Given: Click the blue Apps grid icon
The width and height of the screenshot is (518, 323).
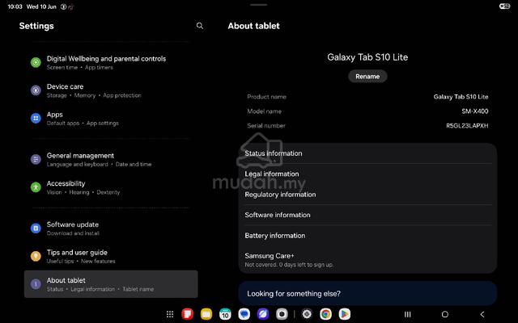Looking at the screenshot, I should tap(36, 118).
